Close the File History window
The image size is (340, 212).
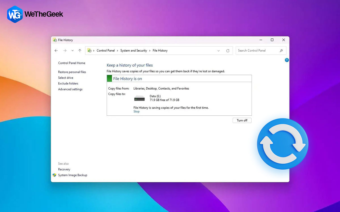tap(284, 40)
